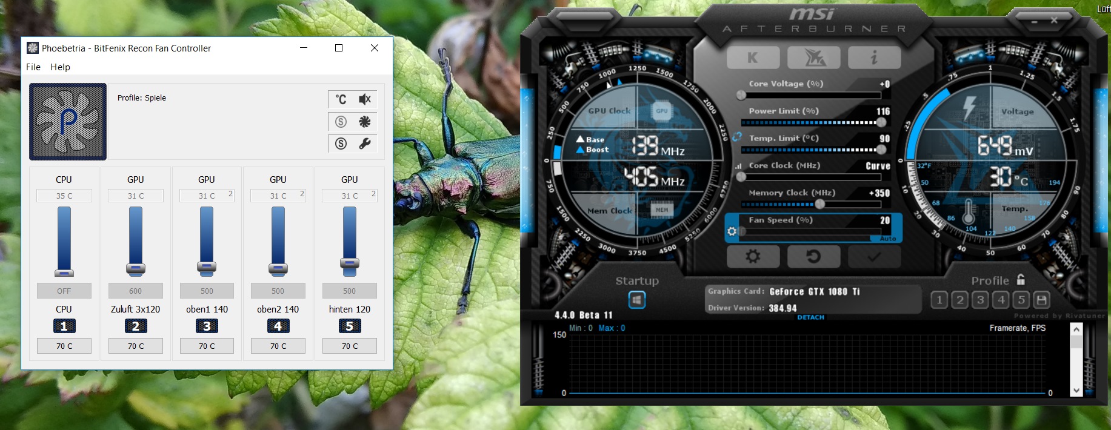Screen dimensions: 1111x430
Task: Click the oben1 140 fan slider handle
Action: pos(207,267)
